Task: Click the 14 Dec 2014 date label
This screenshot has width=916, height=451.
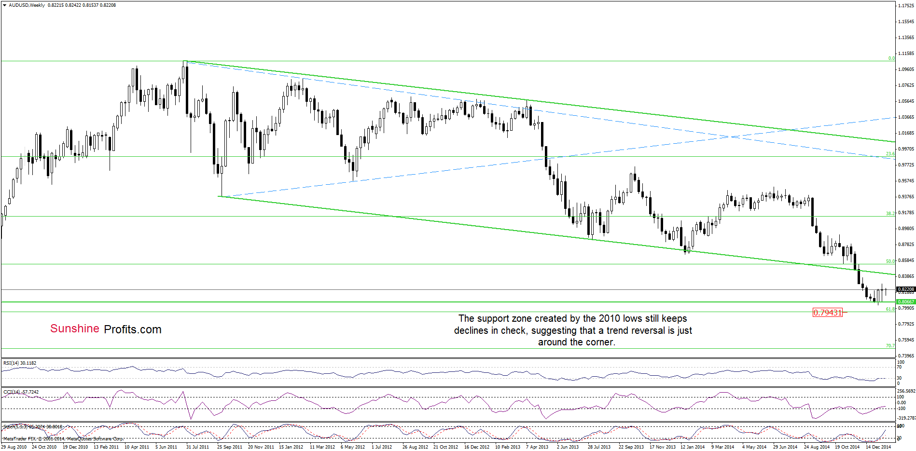Action: click(878, 447)
